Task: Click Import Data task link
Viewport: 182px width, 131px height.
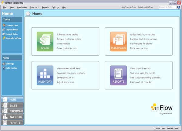Action: point(12,30)
